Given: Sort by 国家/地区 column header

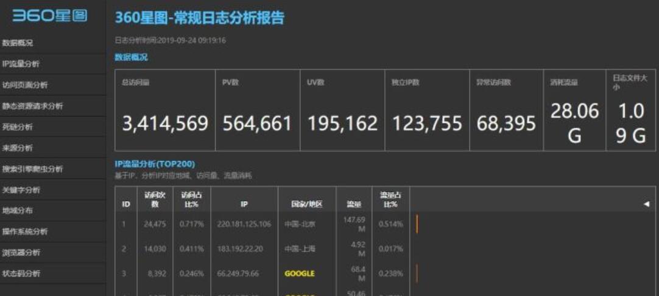Looking at the screenshot, I should pos(307,204).
